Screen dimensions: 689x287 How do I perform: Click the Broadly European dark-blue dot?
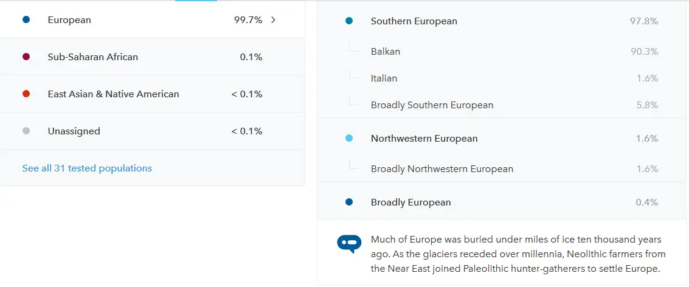point(349,202)
